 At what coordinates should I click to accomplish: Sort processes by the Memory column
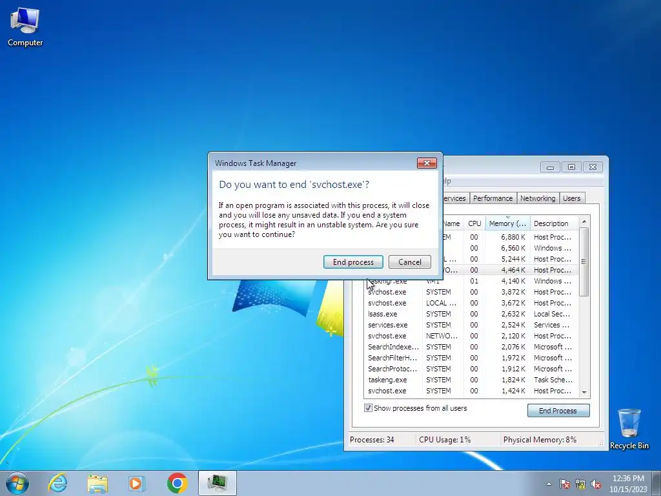tap(507, 223)
